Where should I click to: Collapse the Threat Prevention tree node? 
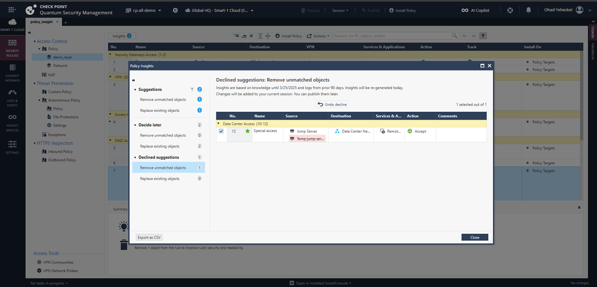point(35,83)
